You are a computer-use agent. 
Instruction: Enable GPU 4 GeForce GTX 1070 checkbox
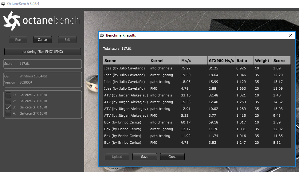tap(8, 113)
